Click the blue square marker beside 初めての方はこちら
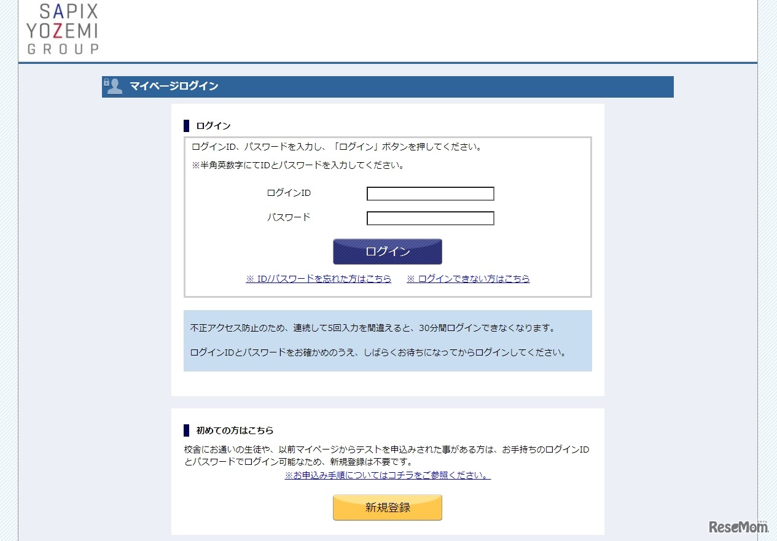Screen dimensions: 777x541 coord(186,430)
